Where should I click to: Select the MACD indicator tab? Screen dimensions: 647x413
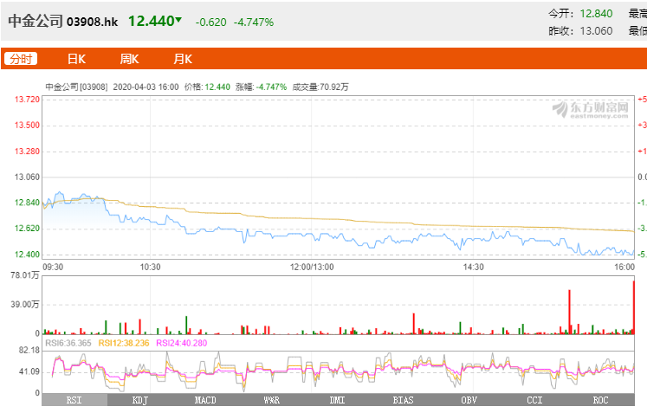click(205, 400)
